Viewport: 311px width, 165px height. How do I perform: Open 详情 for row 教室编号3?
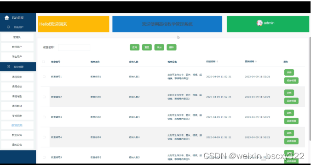click(289, 113)
